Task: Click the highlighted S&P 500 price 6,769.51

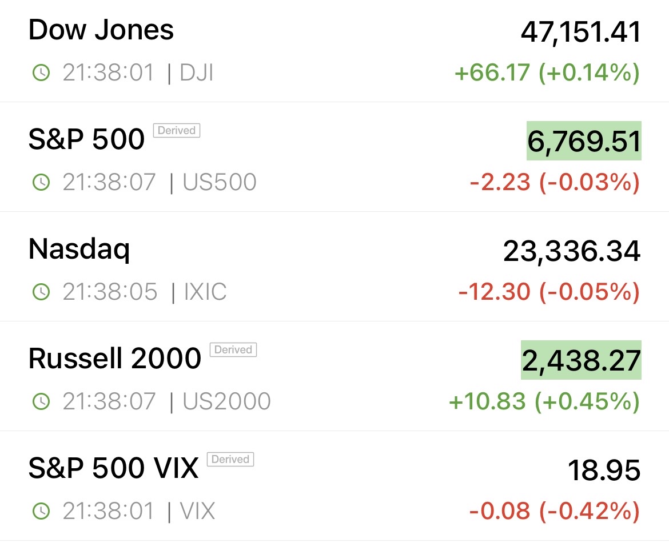Action: tap(584, 141)
